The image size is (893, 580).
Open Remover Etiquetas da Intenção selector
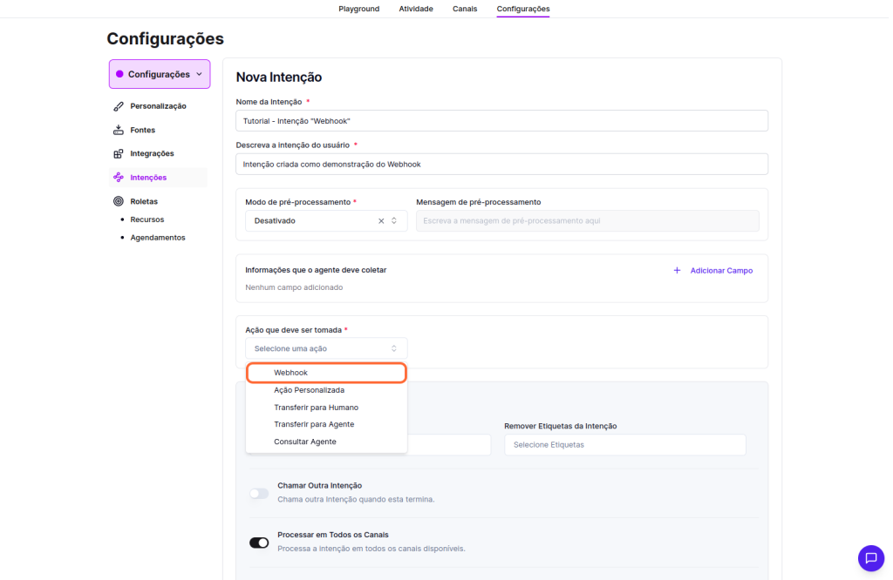click(624, 445)
